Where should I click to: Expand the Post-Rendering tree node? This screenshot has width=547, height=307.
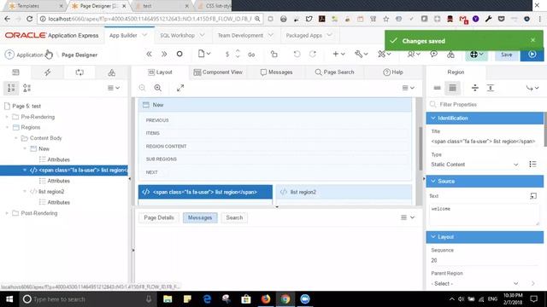tap(7, 213)
